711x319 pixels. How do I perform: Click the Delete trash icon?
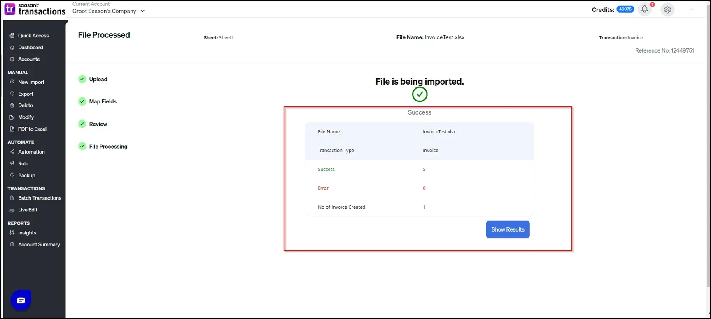pos(12,106)
